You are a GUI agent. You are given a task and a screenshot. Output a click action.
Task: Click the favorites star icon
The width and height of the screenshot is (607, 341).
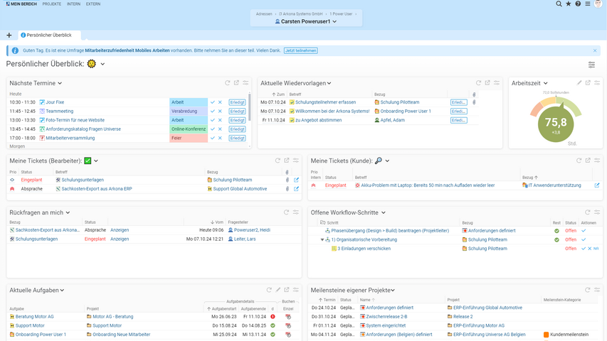point(568,4)
